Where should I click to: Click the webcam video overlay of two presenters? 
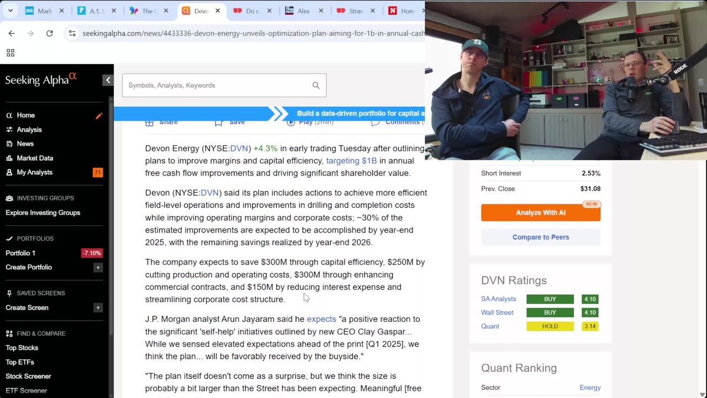(x=566, y=80)
